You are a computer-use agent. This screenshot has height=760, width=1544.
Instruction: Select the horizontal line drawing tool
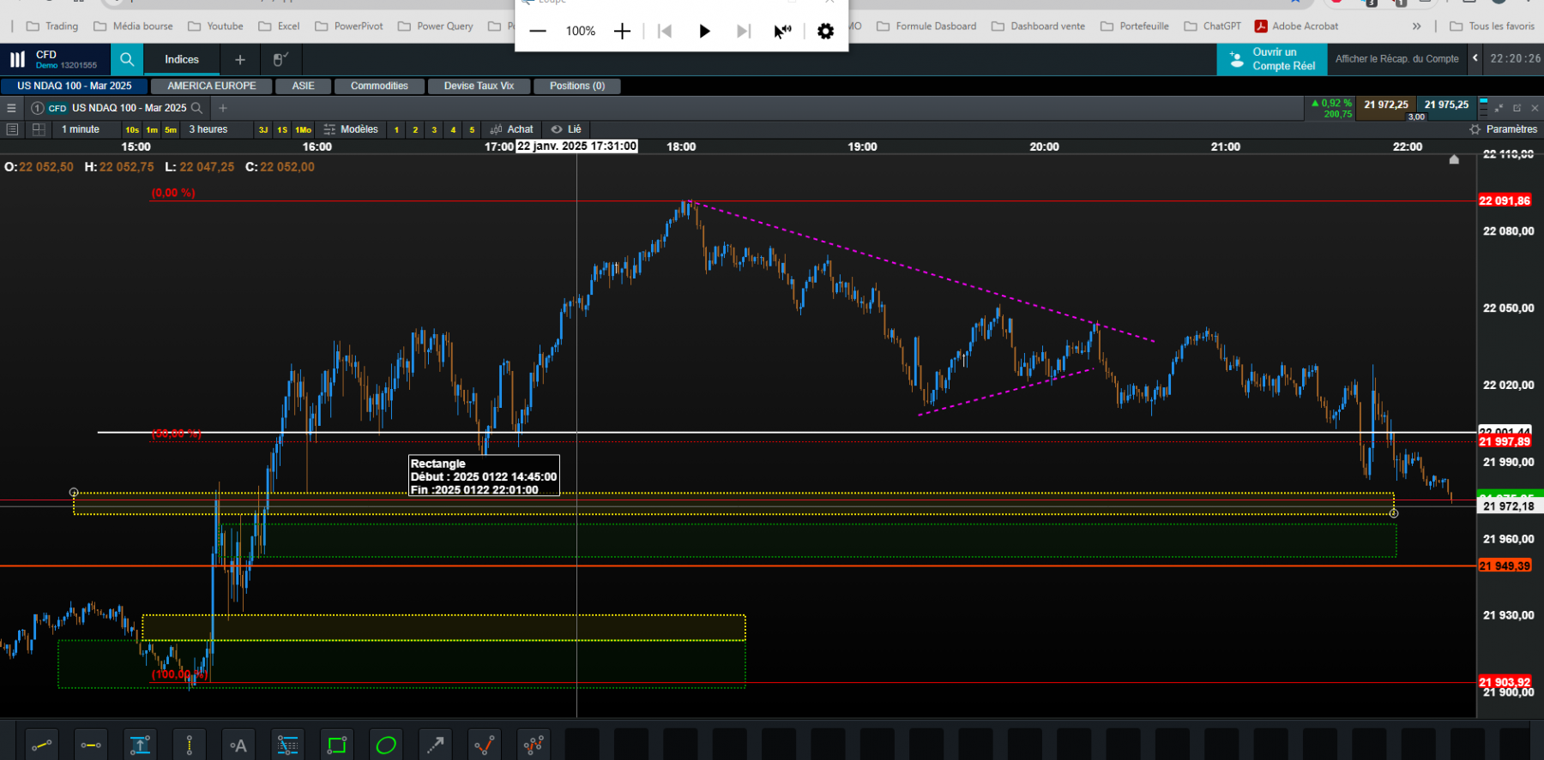pos(91,745)
